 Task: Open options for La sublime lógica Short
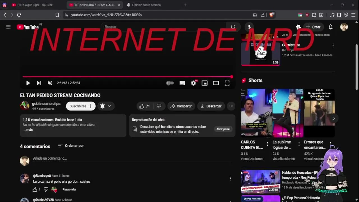coord(299,144)
